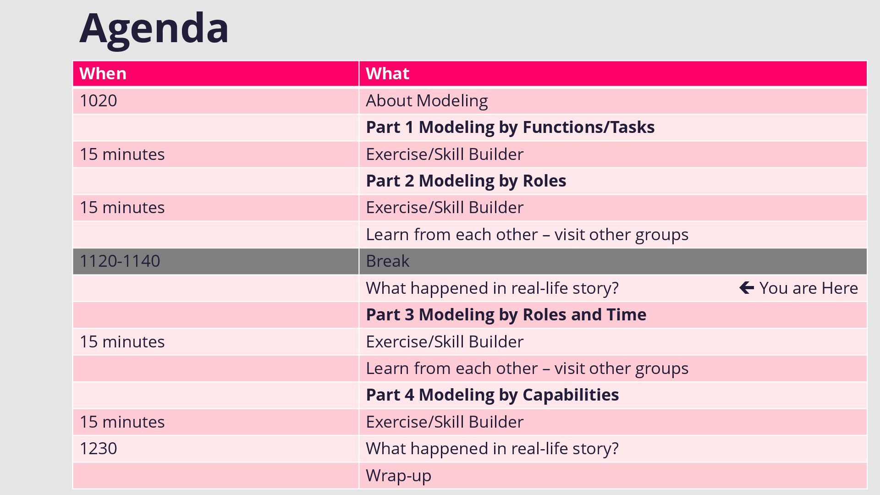
Task: Click the What column header
Action: [613, 74]
